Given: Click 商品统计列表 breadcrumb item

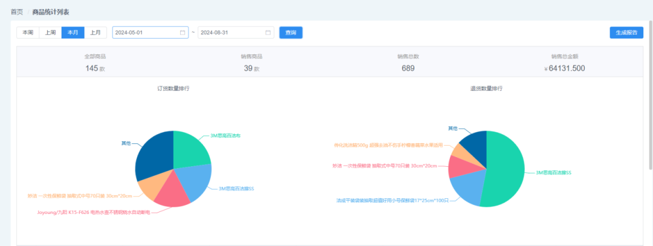Looking at the screenshot, I should point(48,11).
